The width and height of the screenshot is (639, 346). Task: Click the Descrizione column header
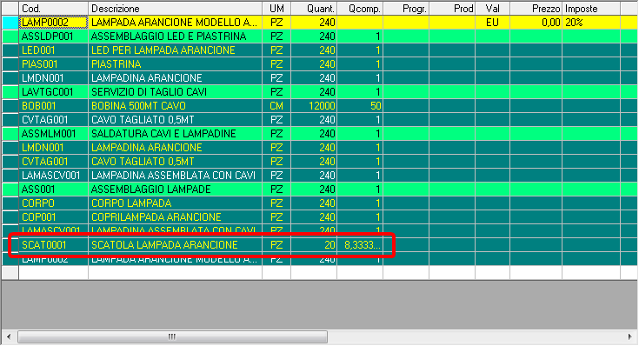[x=175, y=9]
